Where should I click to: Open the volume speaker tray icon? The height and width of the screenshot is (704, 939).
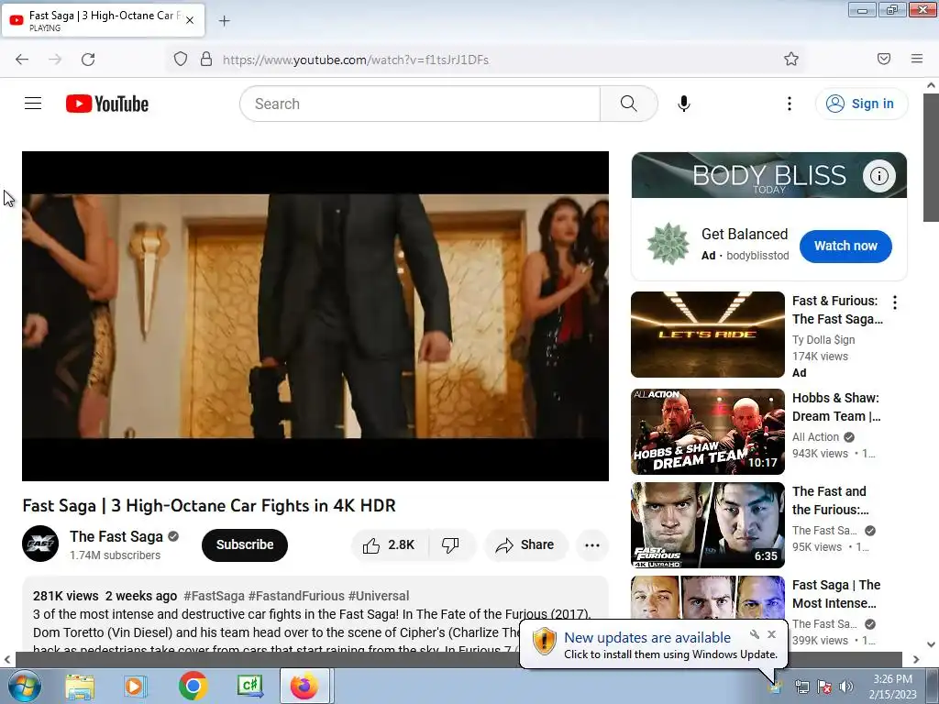click(846, 687)
